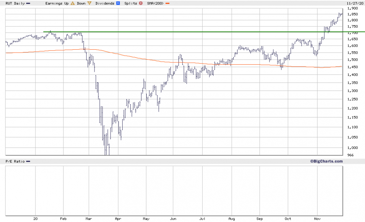Click the Earnings Up warning triangle icon
This screenshot has width=365, height=222.
tap(73, 3)
